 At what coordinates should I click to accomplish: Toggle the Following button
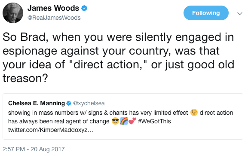[x=206, y=13]
